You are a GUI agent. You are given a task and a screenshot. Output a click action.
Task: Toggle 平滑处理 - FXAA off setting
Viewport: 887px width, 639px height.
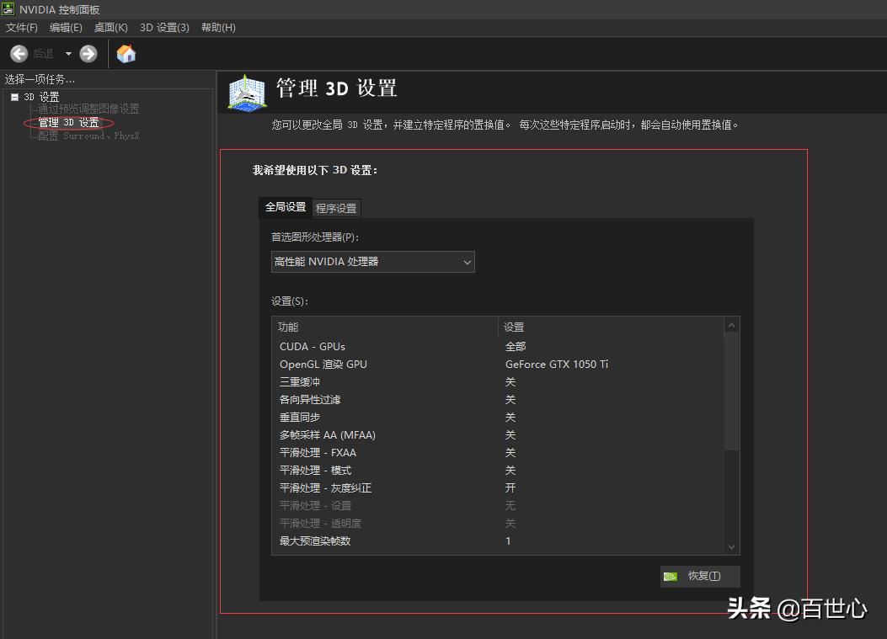point(510,452)
